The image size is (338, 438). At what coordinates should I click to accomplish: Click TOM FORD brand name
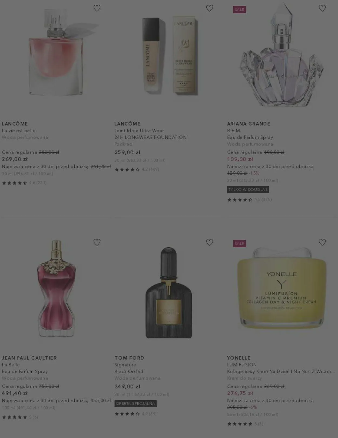tap(129, 358)
